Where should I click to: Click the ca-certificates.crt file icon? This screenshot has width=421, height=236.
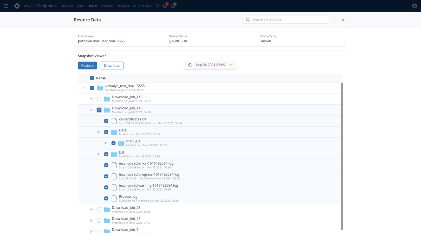coord(114,121)
